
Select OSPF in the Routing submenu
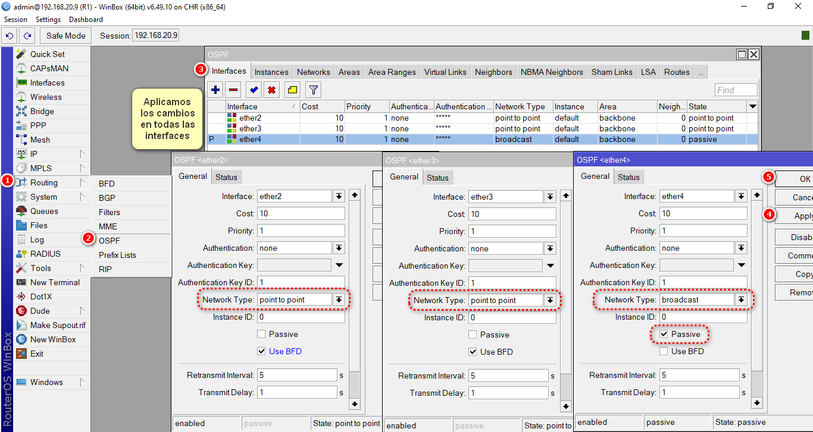coord(110,241)
